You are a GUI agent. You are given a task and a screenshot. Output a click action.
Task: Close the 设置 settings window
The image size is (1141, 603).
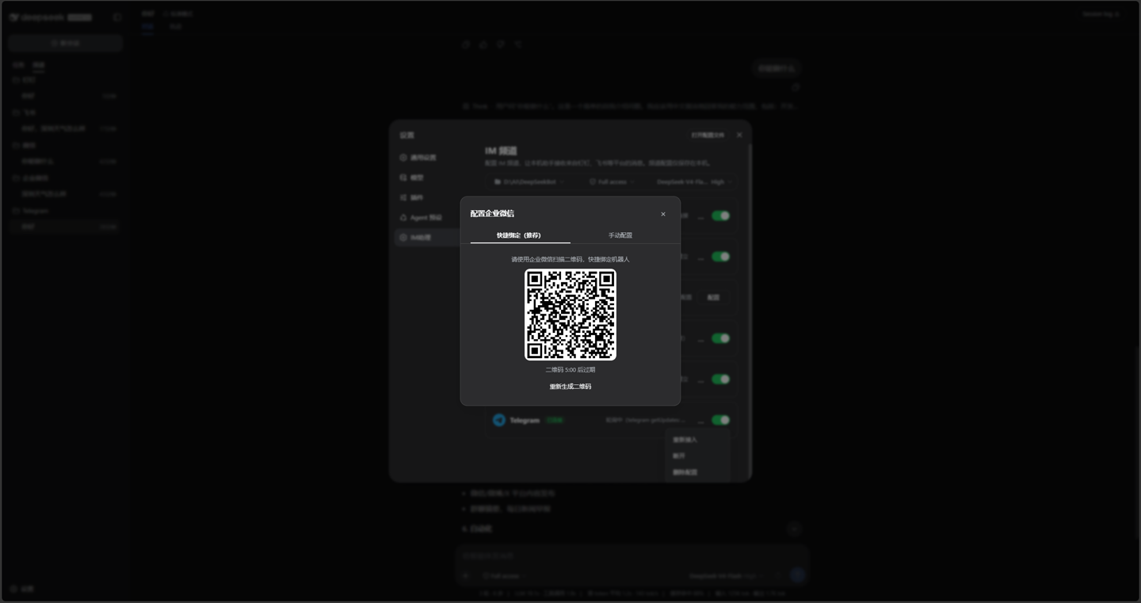[739, 135]
